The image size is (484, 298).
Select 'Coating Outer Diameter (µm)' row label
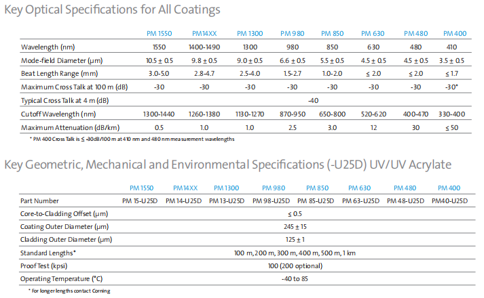(64, 227)
